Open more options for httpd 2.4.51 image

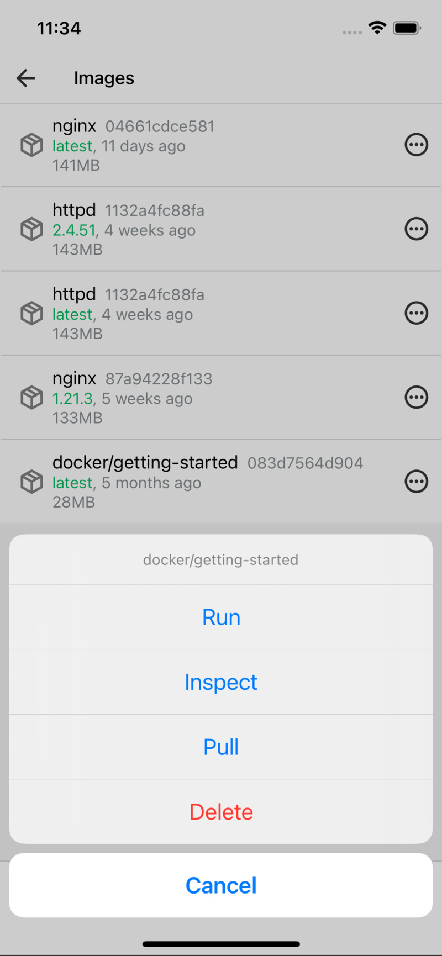click(416, 229)
